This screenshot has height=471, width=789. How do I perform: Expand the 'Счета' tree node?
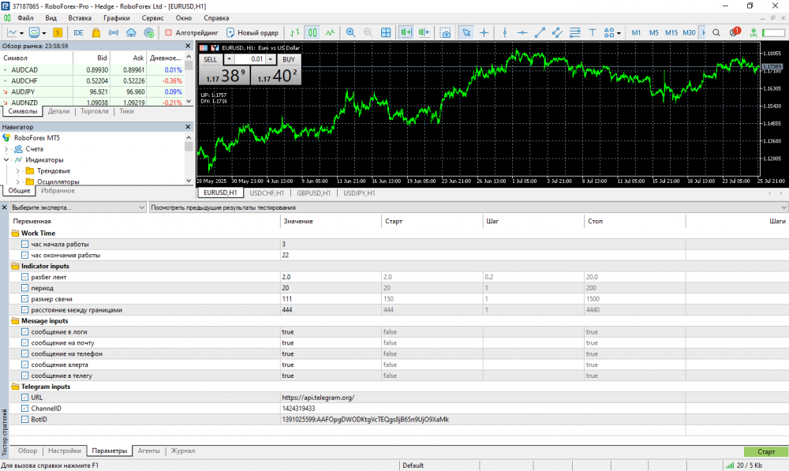[x=7, y=149]
